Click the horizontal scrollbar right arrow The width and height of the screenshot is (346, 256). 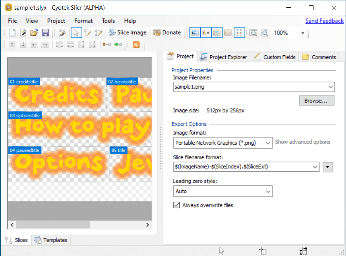click(x=147, y=225)
